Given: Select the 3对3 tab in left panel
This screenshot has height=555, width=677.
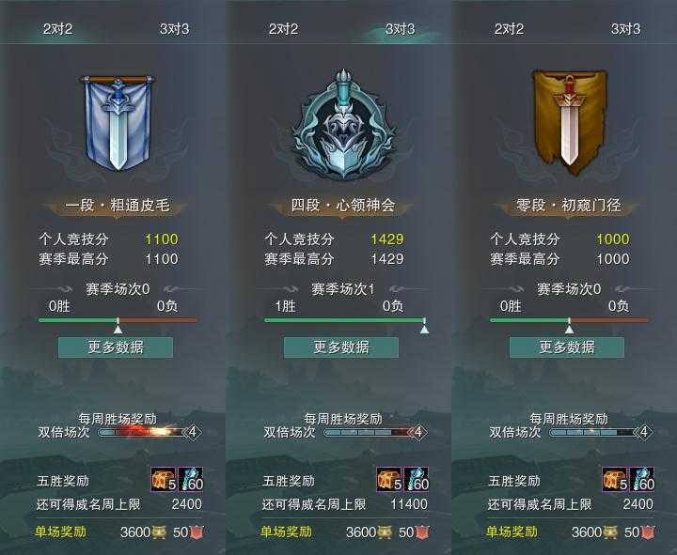Looking at the screenshot, I should point(175,29).
